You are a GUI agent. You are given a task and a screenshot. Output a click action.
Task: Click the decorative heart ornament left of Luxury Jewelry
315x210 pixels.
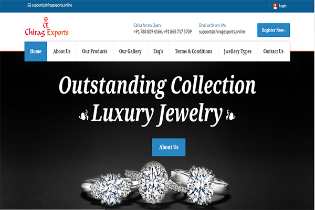pos(84,115)
